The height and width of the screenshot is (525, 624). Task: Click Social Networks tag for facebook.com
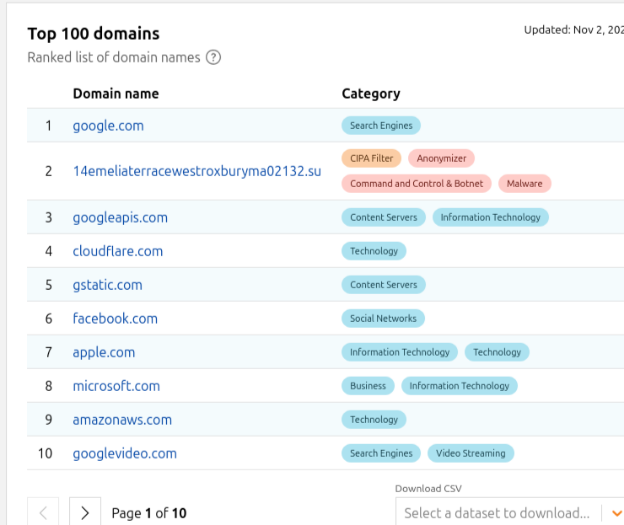(x=383, y=319)
